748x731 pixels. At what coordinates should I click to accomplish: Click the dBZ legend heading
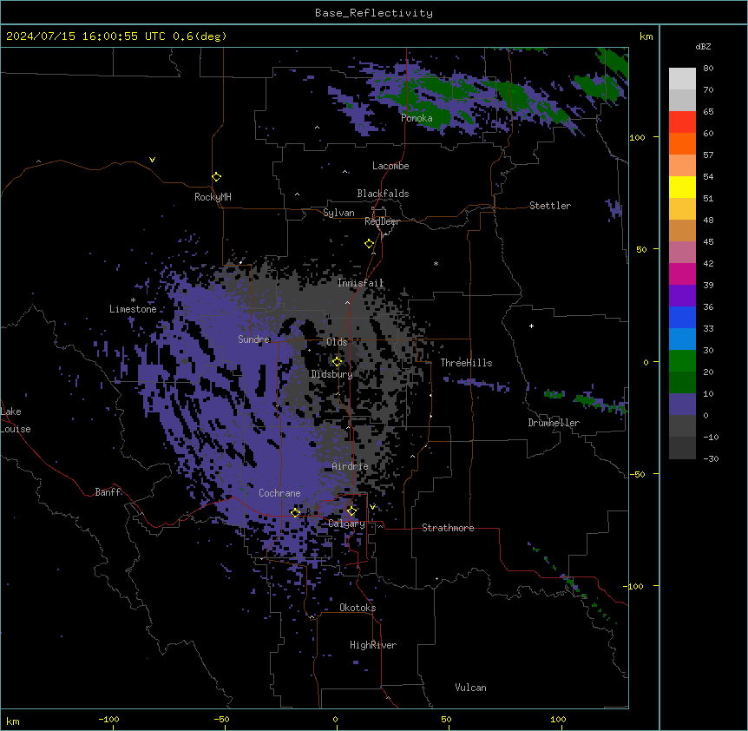coord(703,46)
